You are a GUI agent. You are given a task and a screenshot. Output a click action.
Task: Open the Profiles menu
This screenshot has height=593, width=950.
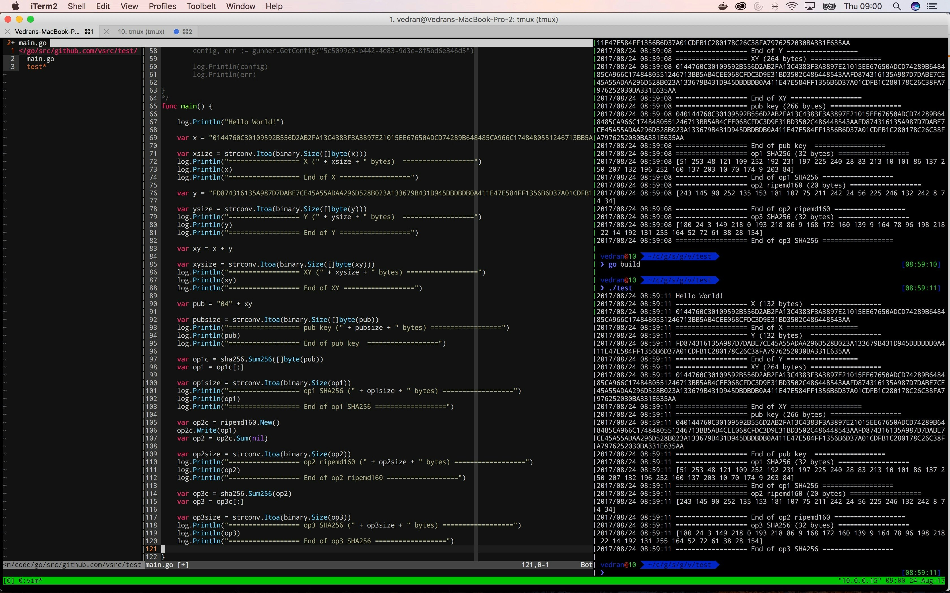[x=162, y=6]
